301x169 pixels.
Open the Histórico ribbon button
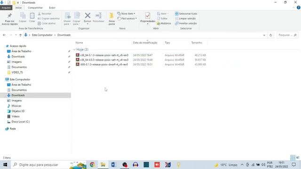tap(164, 23)
